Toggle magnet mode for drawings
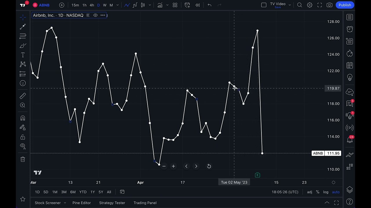The height and width of the screenshot is (208, 371). [x=23, y=118]
